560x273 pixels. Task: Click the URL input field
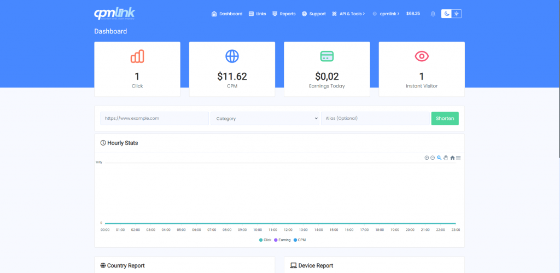tap(154, 118)
